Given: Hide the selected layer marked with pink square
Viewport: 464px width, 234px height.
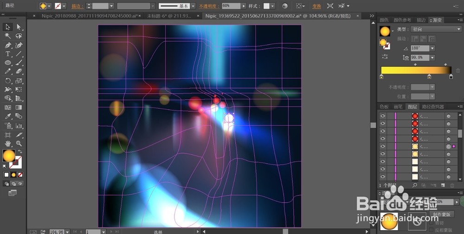Looking at the screenshot, I should pyautogui.click(x=383, y=146).
